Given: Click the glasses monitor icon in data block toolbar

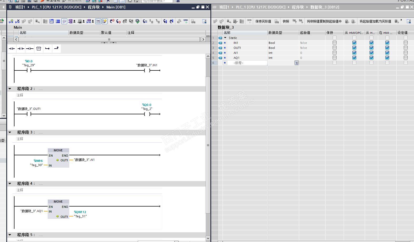Looking at the screenshot, I should click(x=249, y=21).
